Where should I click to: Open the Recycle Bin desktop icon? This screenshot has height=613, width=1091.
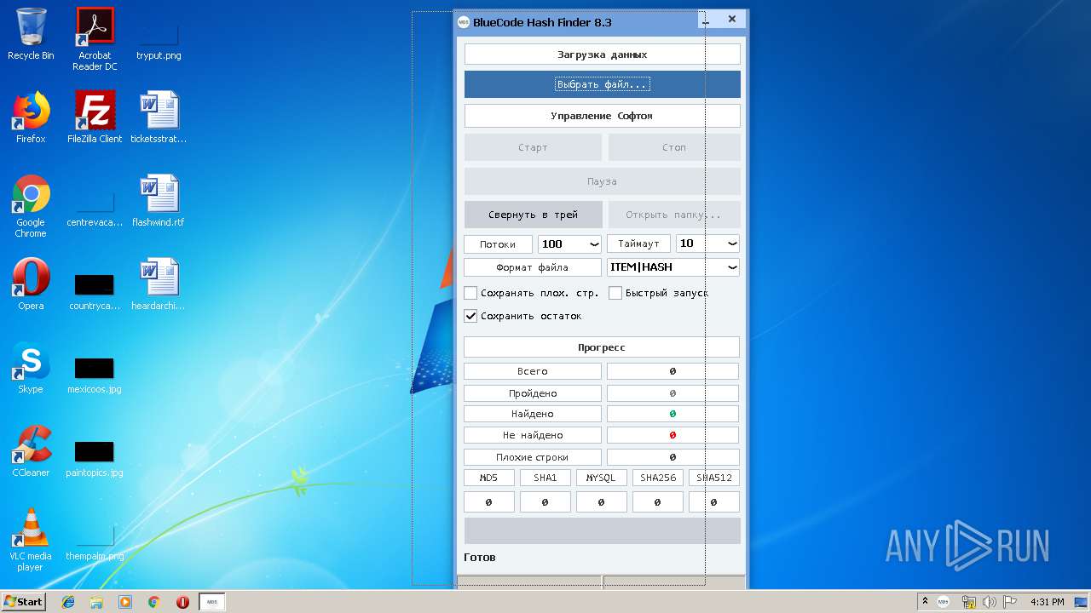[31, 34]
